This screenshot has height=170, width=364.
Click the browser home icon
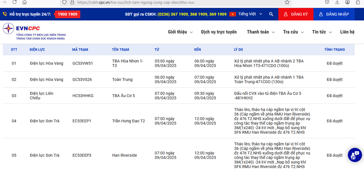[25, 2]
